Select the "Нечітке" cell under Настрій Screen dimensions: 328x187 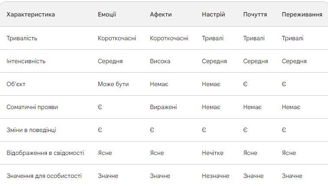pyautogui.click(x=213, y=153)
